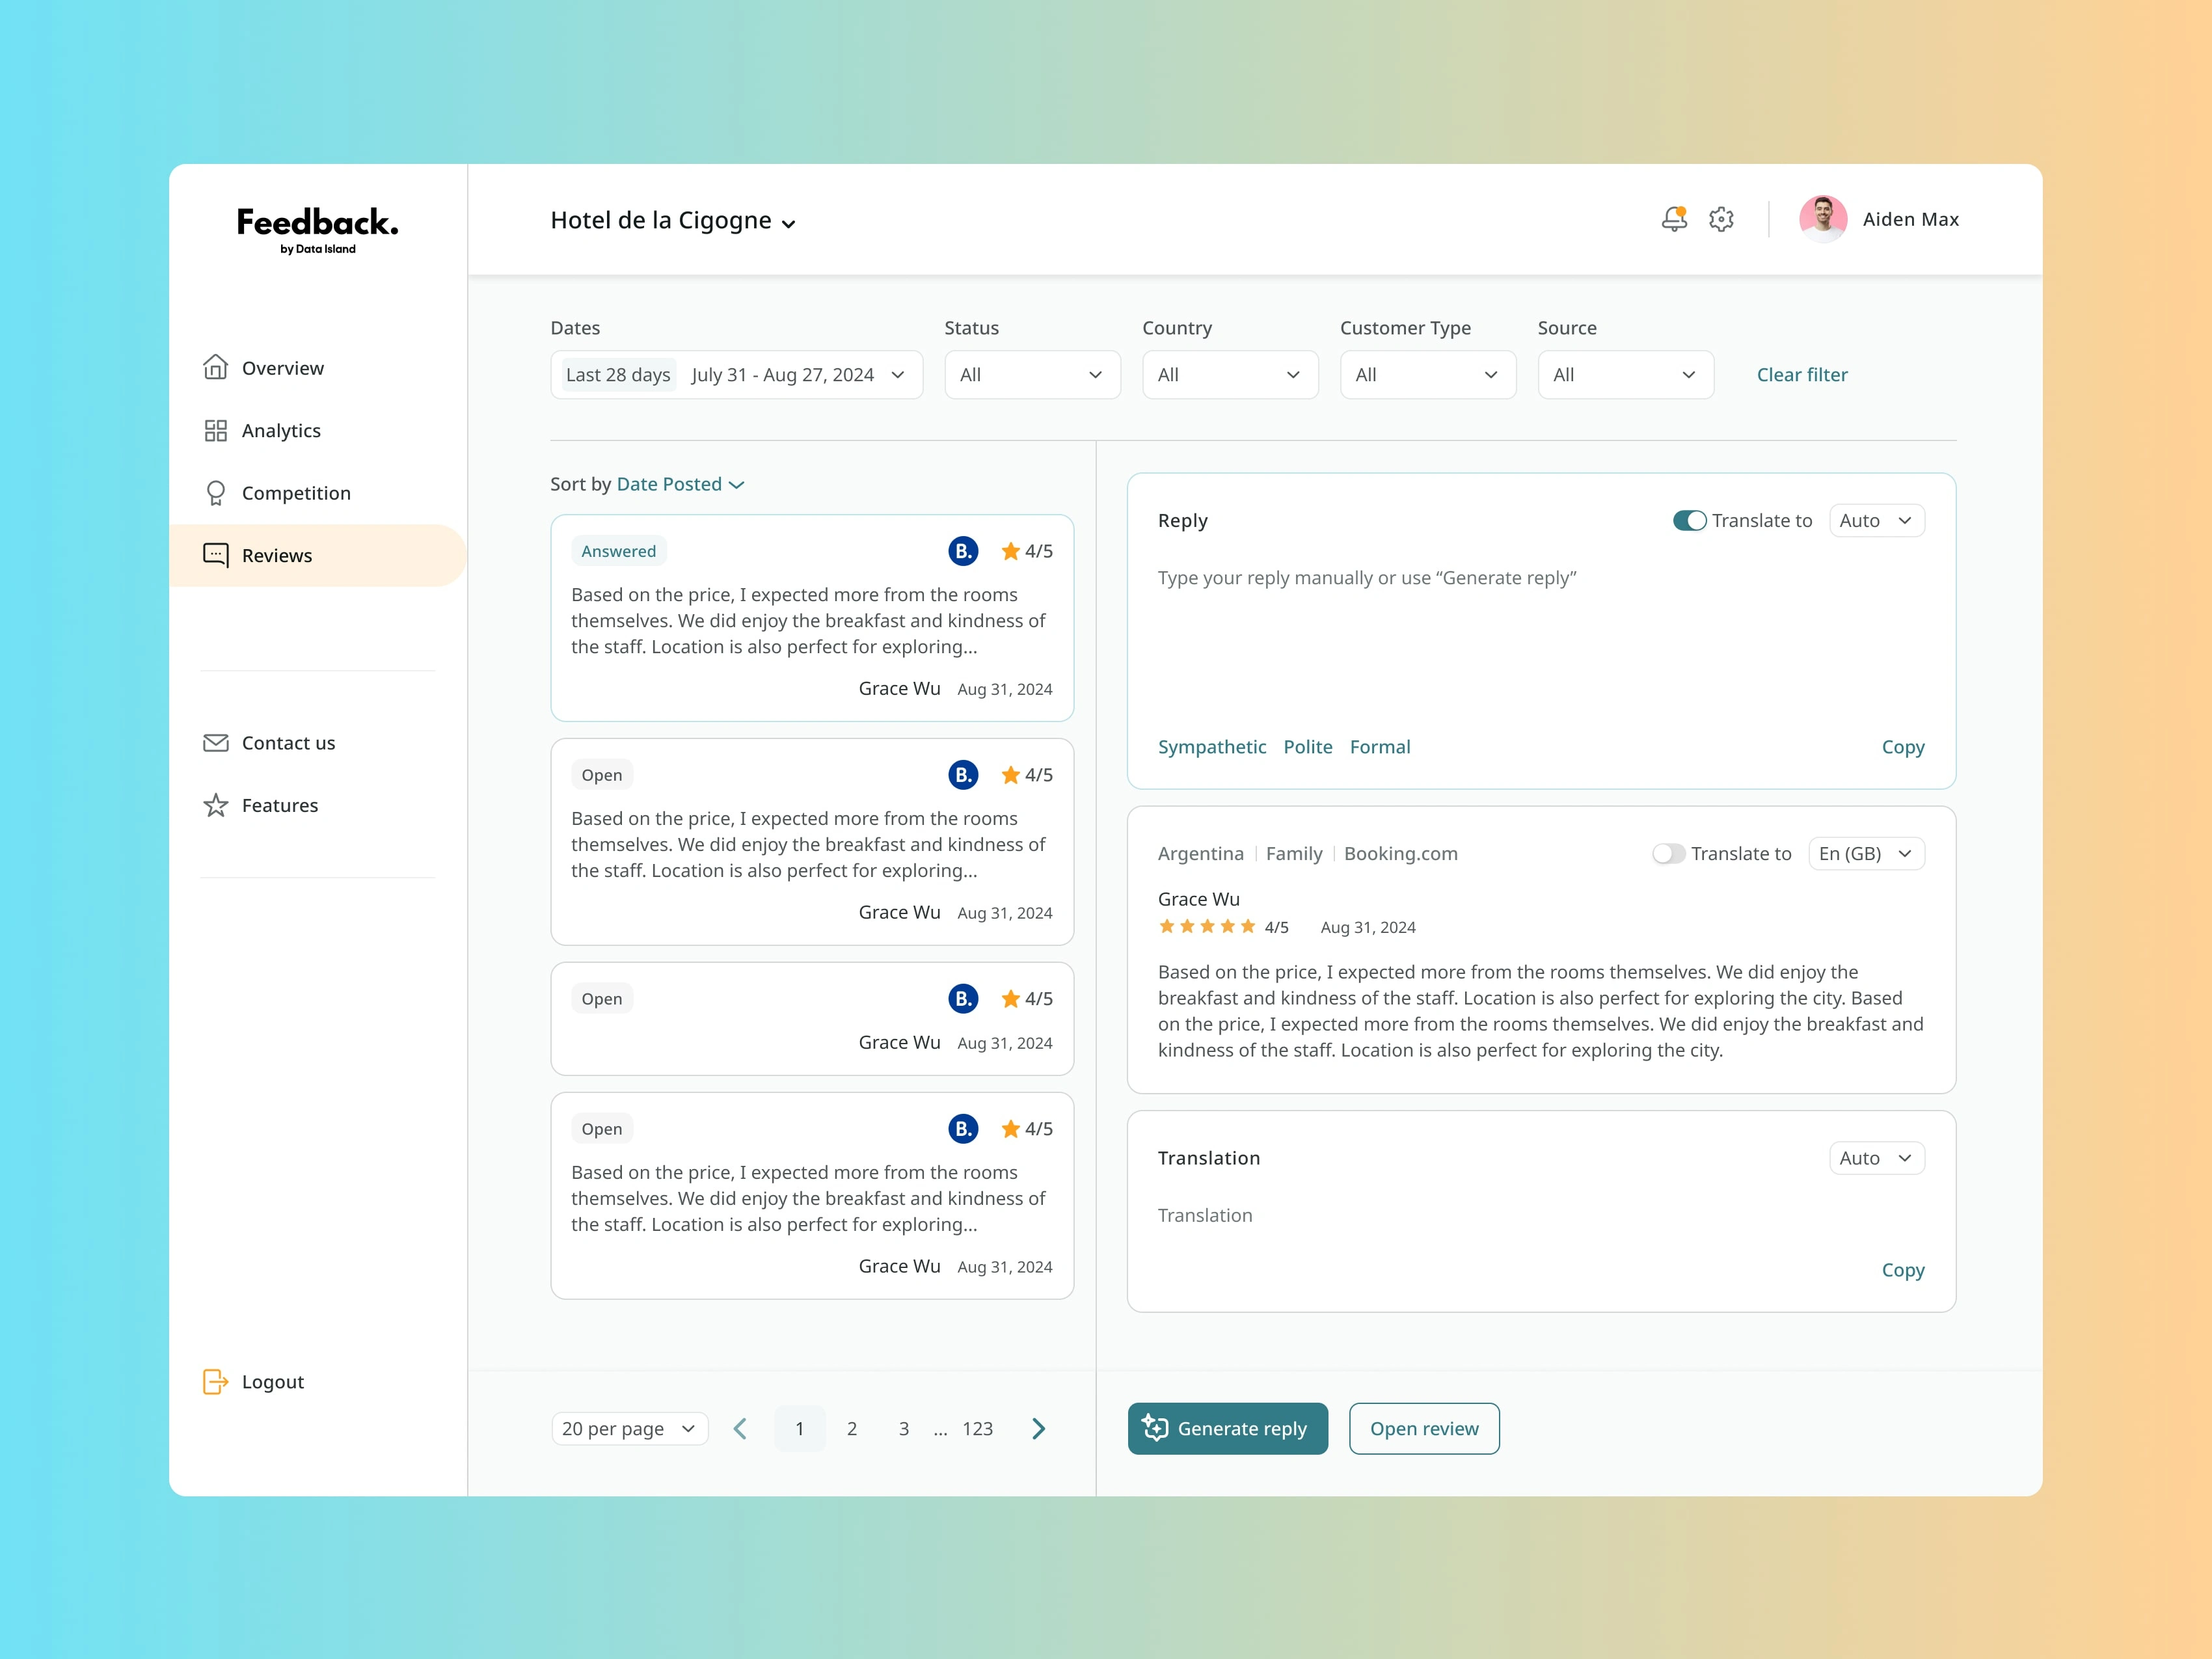Click the Last 28 days preset chip

tap(618, 375)
